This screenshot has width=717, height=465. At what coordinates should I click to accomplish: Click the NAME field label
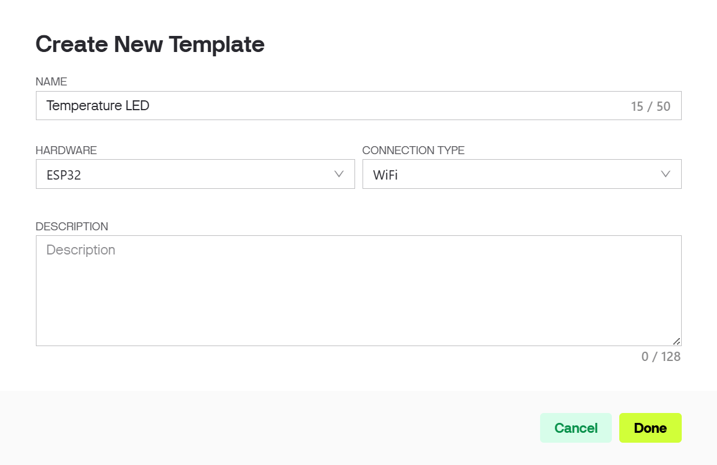(51, 82)
